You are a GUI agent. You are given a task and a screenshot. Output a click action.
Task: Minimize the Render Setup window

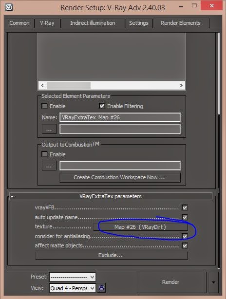point(181,6)
